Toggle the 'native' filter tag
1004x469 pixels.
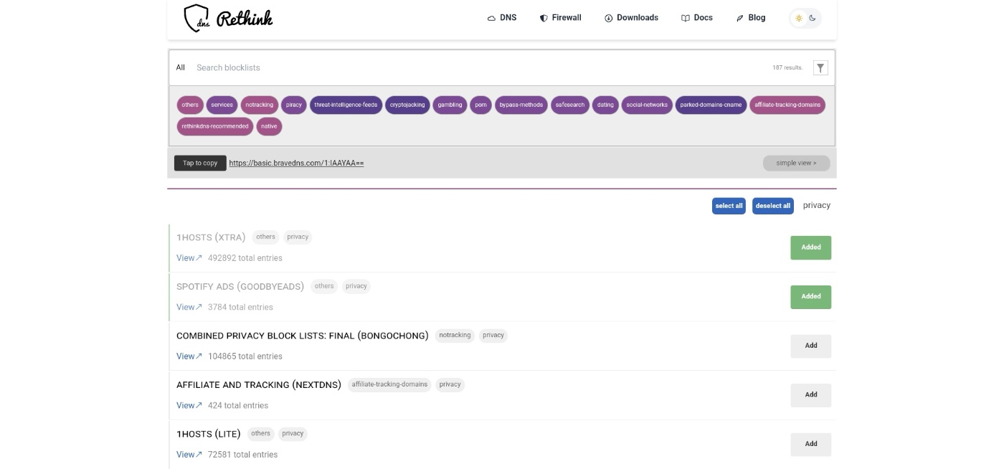269,126
